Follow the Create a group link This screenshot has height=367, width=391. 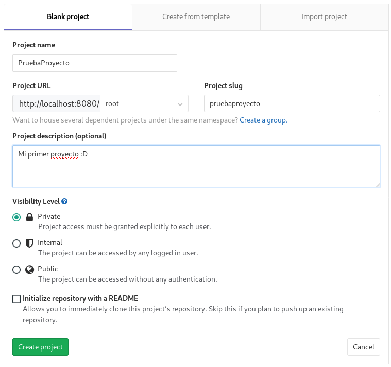(x=263, y=120)
